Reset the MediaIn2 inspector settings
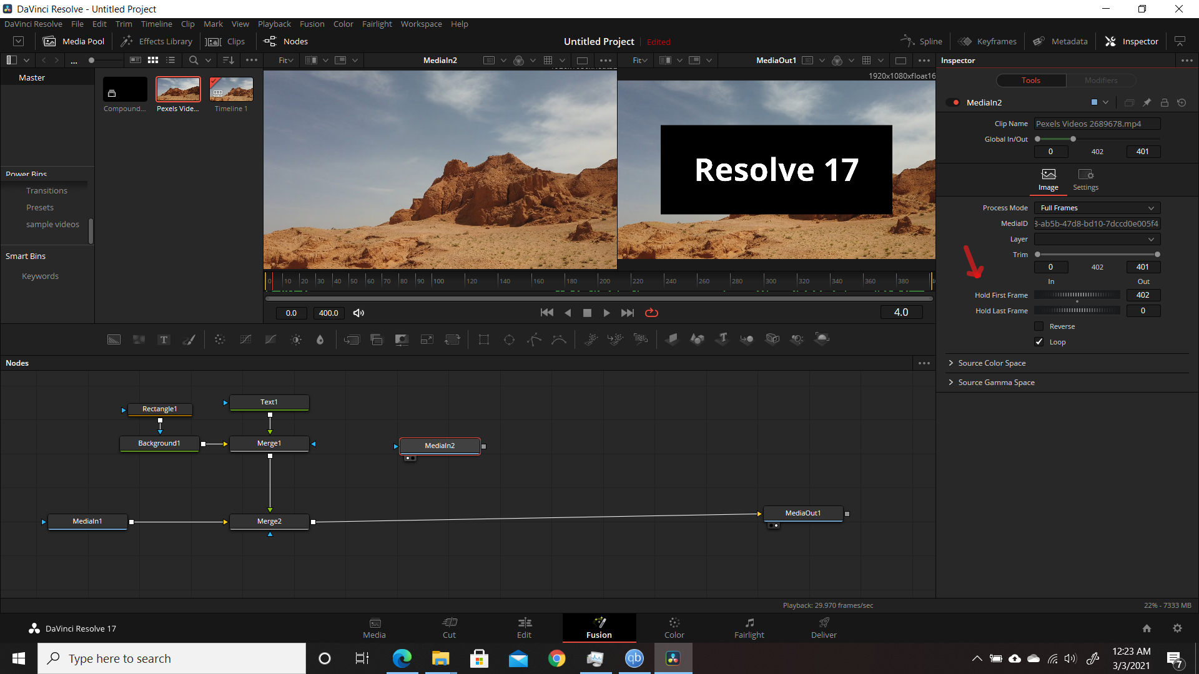Screen dimensions: 1199x674 click(1182, 102)
